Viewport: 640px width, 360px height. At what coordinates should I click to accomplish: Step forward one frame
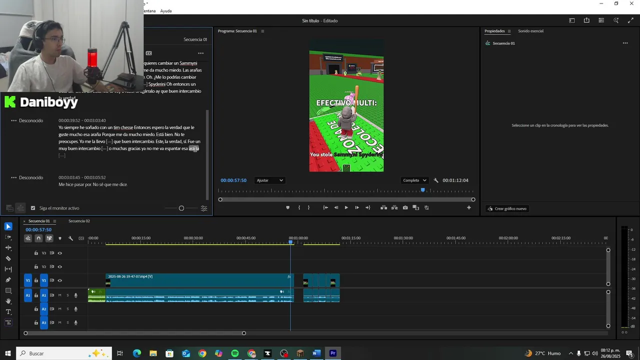tap(356, 207)
